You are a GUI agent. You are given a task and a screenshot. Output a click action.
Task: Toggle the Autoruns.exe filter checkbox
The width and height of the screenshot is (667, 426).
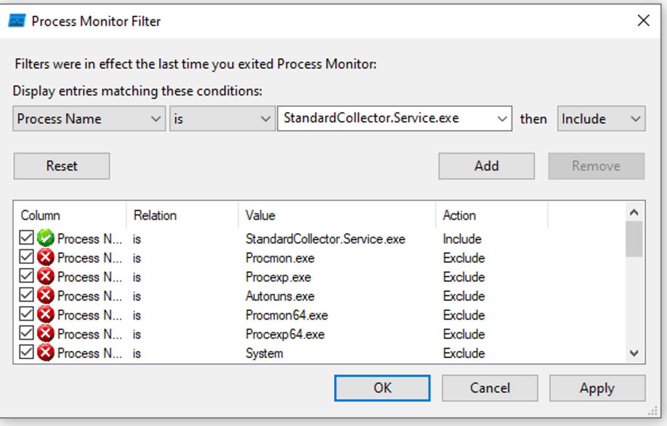pos(26,295)
